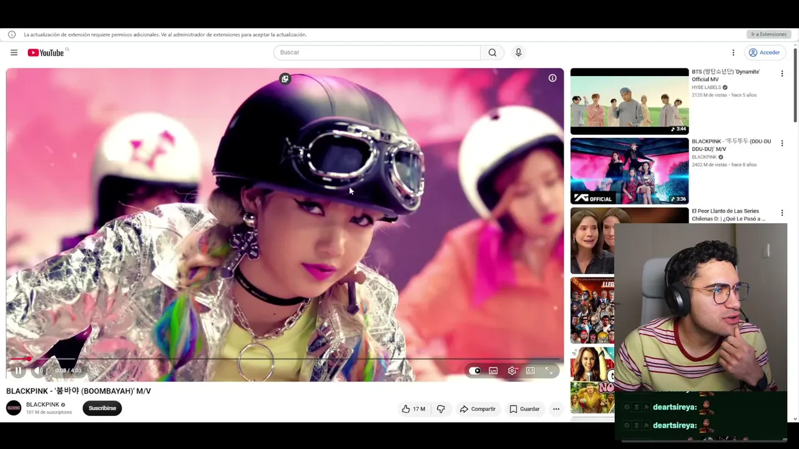The image size is (799, 449).
Task: Open options for El Peor Llanto video
Action: coord(782,213)
